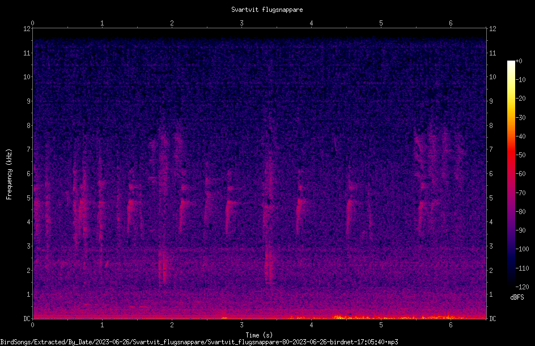This screenshot has width=535, height=346.
Task: Click the "Frequency (kHz)" axis label
Action: pos(9,174)
